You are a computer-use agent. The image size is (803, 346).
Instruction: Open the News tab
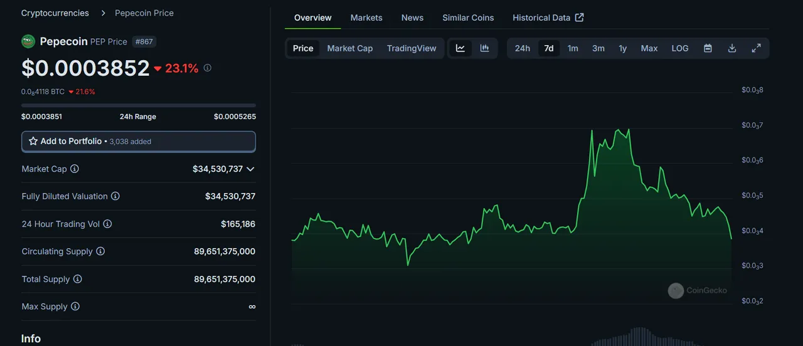(412, 18)
